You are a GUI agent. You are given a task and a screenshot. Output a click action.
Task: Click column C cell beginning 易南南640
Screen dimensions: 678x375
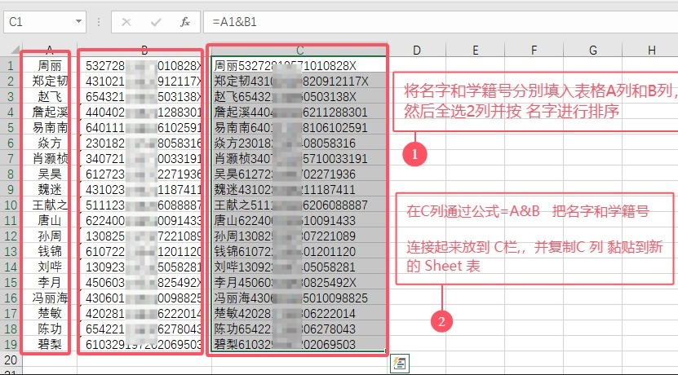(x=299, y=128)
